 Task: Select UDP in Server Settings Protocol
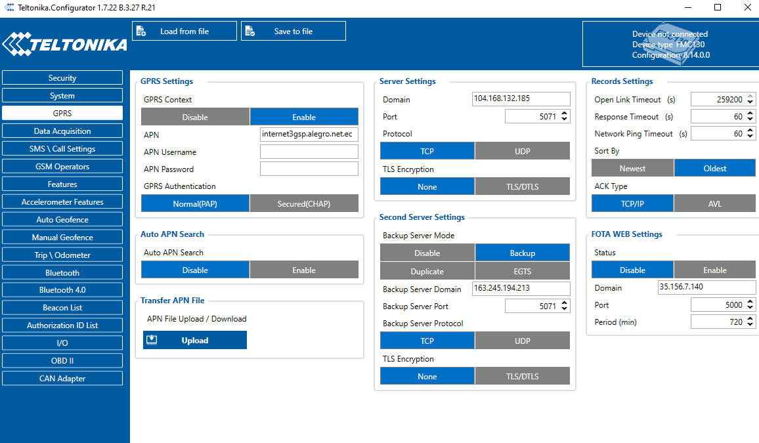point(522,151)
